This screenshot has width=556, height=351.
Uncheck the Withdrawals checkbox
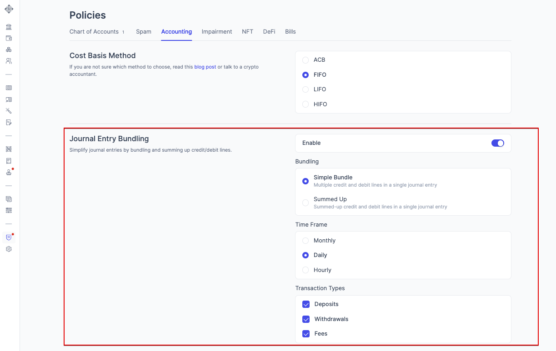coord(306,319)
